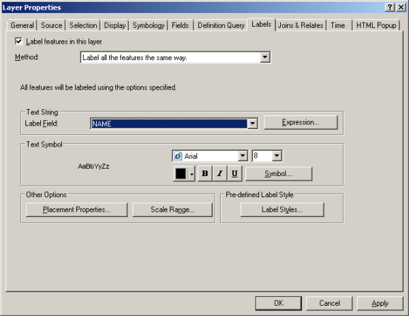The width and height of the screenshot is (409, 316).
Task: Open Label Styles... presets
Action: [x=282, y=210]
